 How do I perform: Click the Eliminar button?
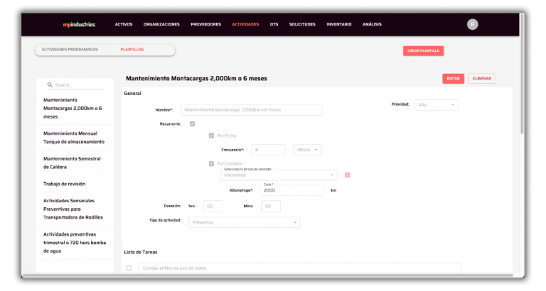[482, 79]
